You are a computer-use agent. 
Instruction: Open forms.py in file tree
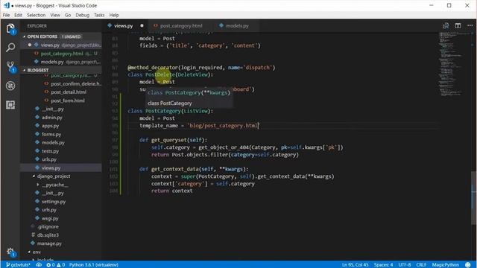coord(51,134)
